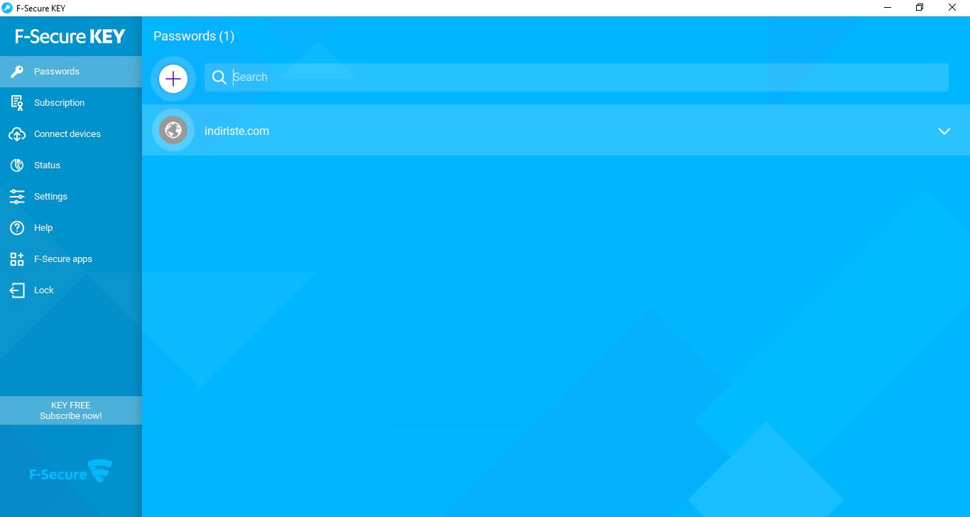
Task: Minimize the F-Secure KEY window
Action: (888, 8)
